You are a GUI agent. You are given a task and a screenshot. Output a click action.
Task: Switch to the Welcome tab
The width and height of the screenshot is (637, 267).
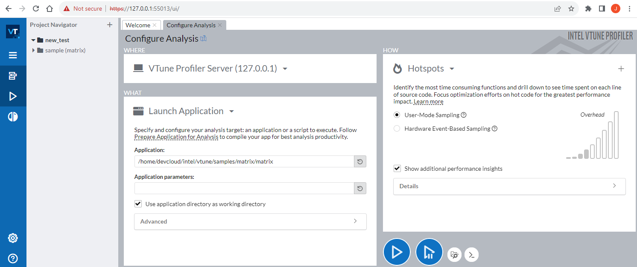pos(137,25)
